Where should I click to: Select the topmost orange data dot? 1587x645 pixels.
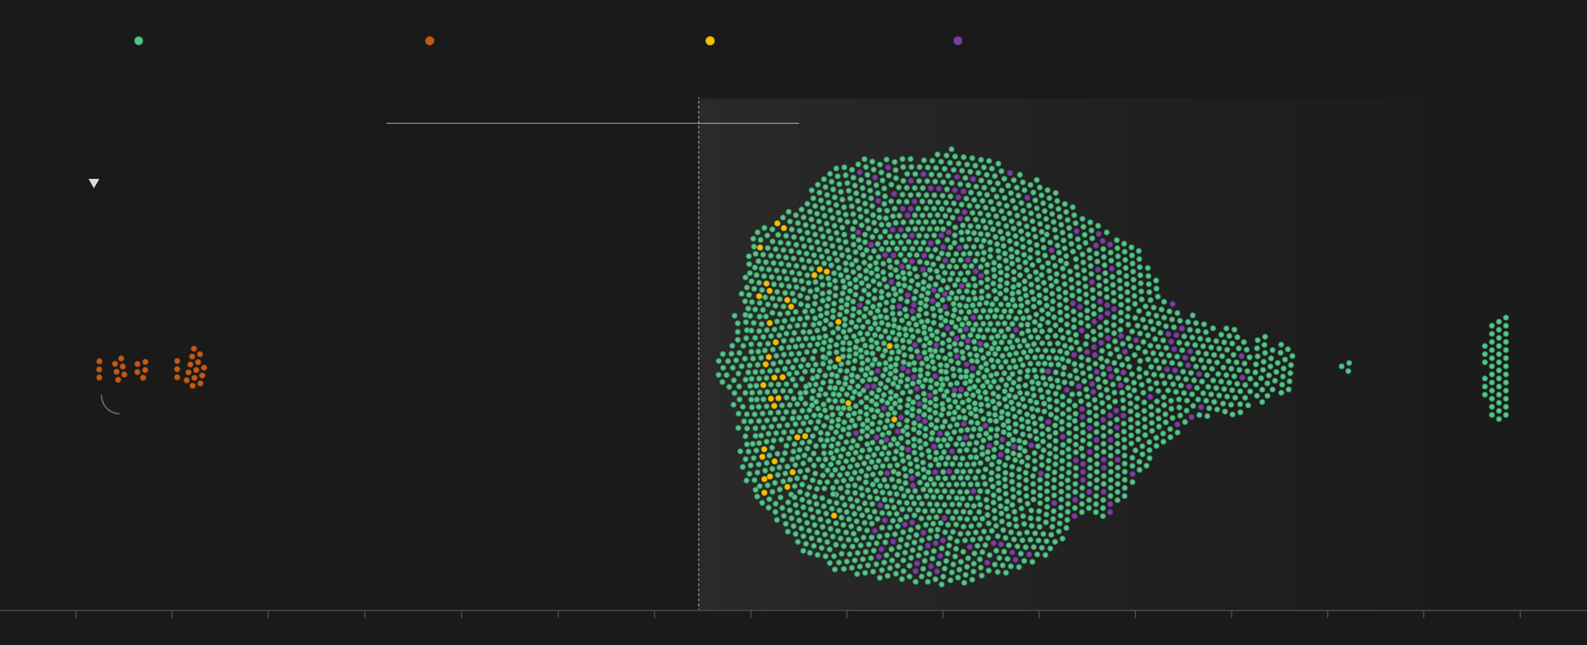tap(194, 349)
